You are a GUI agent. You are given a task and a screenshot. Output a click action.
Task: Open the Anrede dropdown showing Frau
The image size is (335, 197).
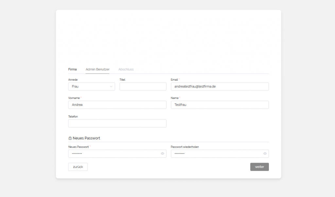pos(91,87)
